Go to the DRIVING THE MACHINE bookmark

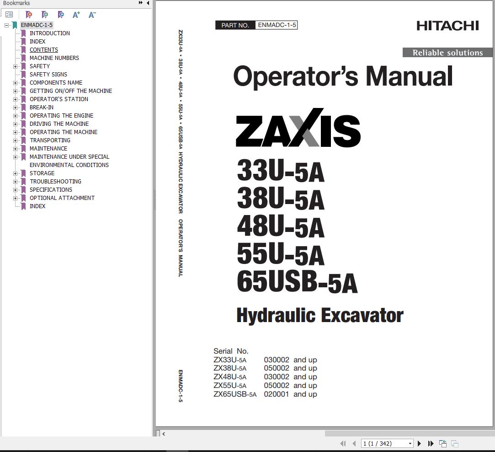coord(59,124)
